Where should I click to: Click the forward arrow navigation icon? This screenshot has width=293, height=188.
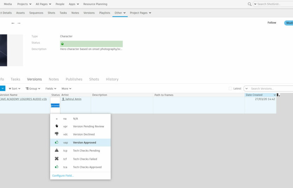tap(19, 23)
